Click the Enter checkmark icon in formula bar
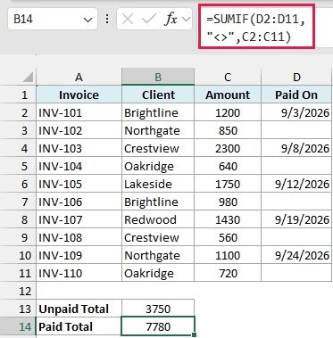The width and height of the screenshot is (333, 338). click(148, 20)
